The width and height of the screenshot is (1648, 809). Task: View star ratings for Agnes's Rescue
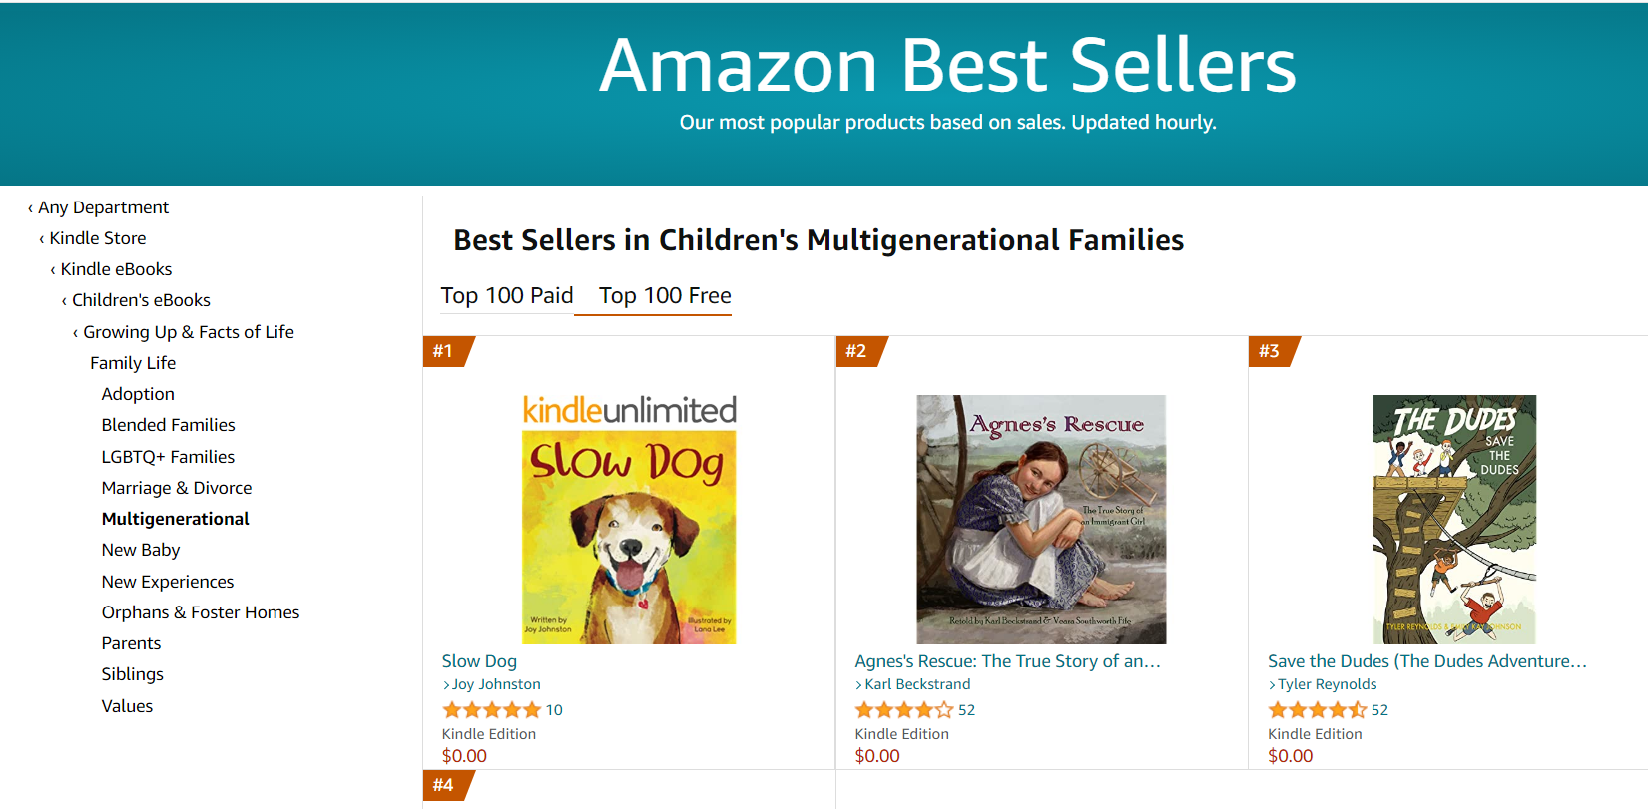tap(904, 710)
